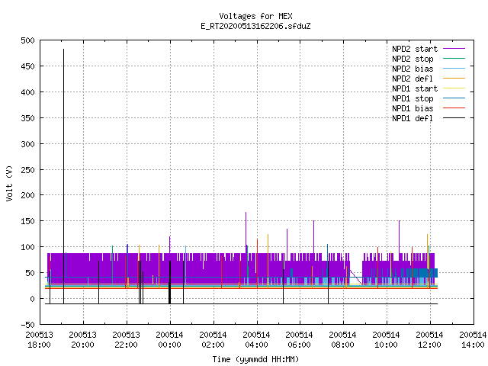Click the black line sample beside NPD1 defl
The image size is (488, 366).
click(x=454, y=118)
